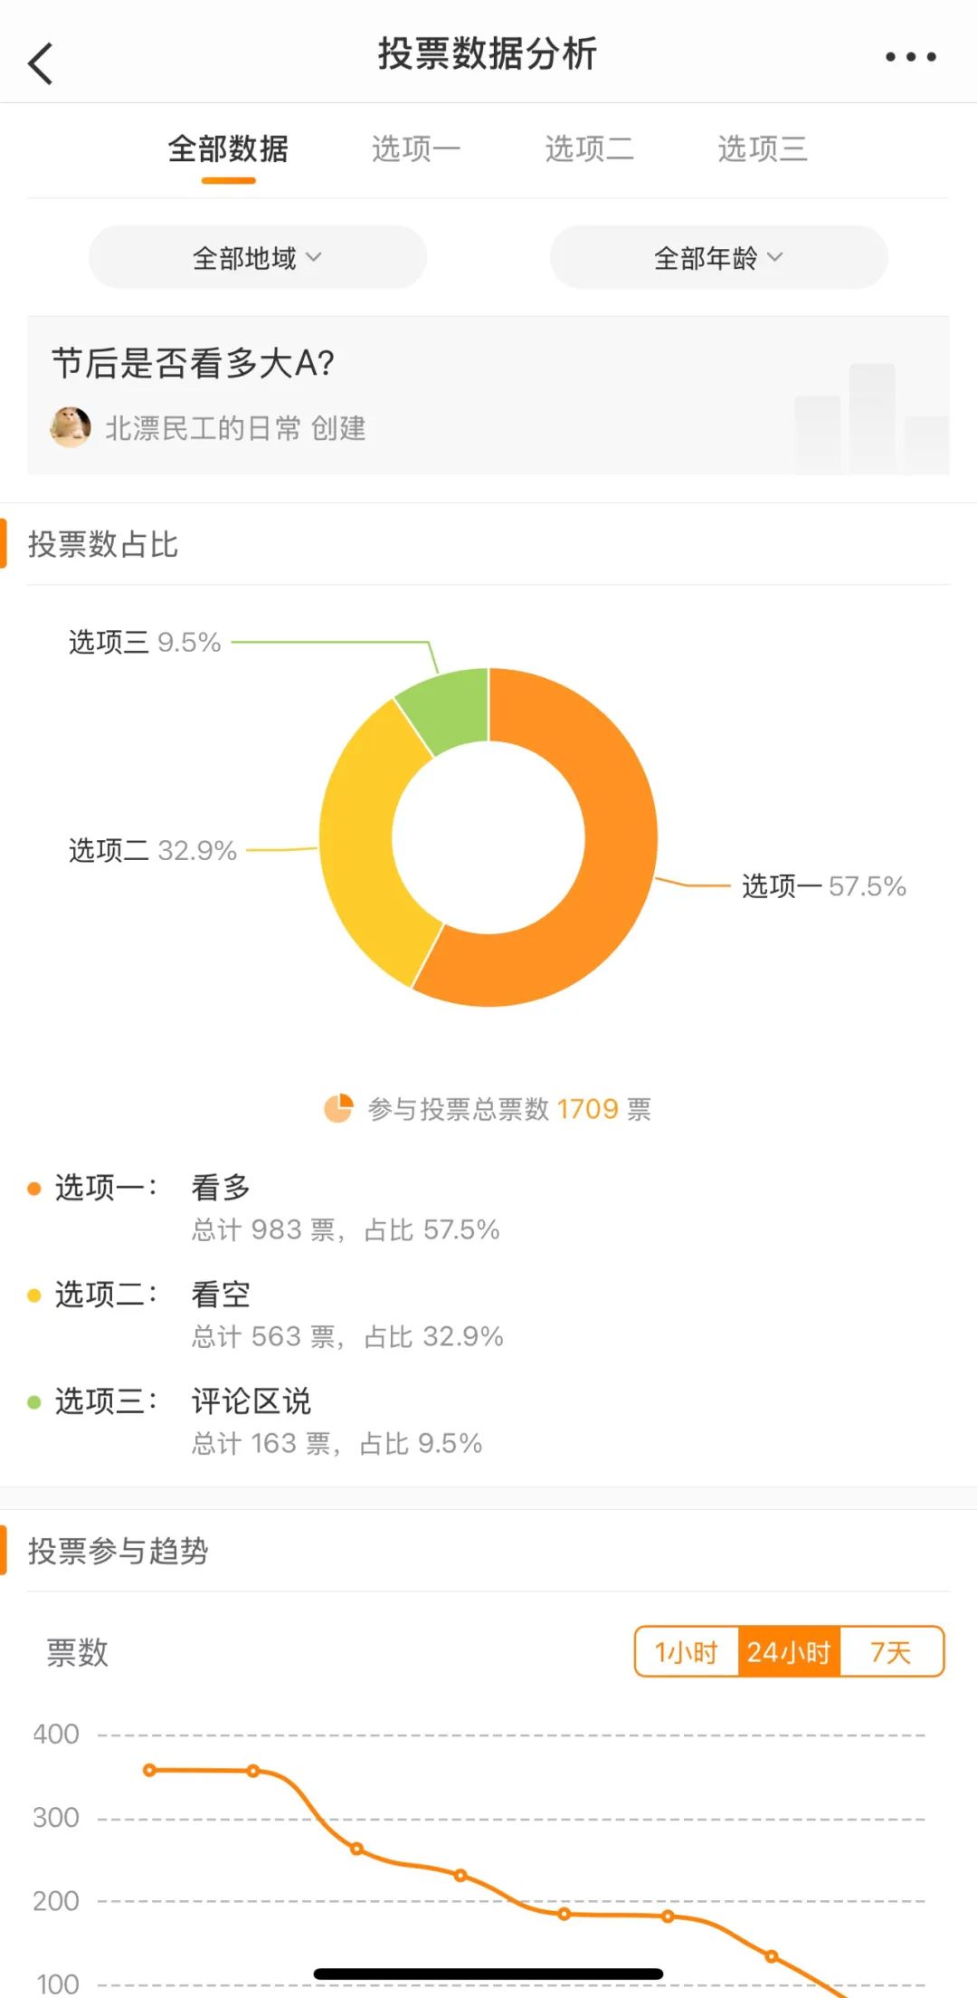Image resolution: width=977 pixels, height=1998 pixels.
Task: Open the 选项二 tab
Action: (x=589, y=148)
